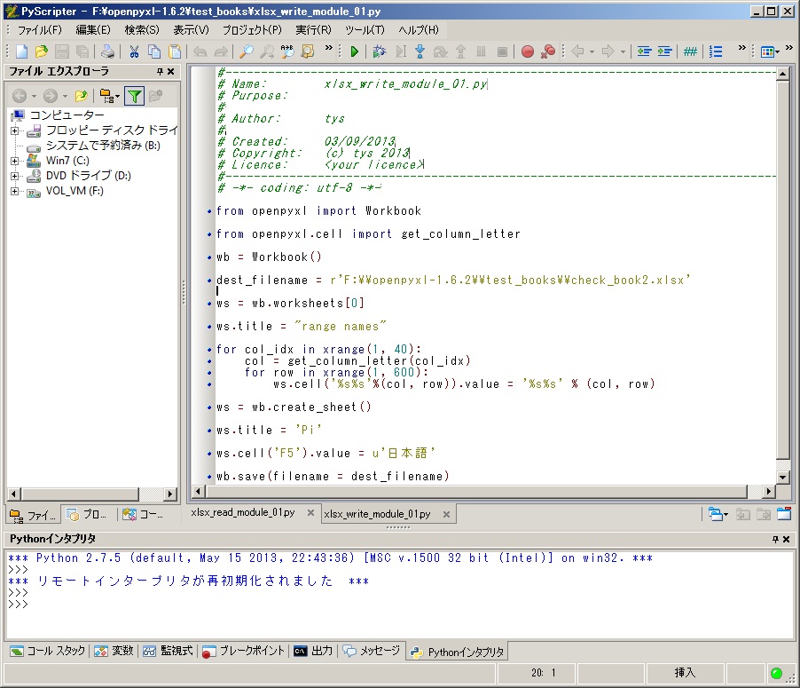This screenshot has width=800, height=688.
Task: Click the Debug script icon
Action: point(380,51)
